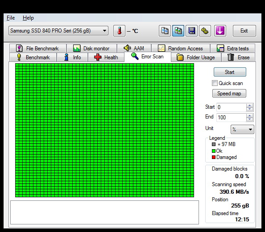
Task: Decrease the End value with down arrow
Action: tap(250, 119)
